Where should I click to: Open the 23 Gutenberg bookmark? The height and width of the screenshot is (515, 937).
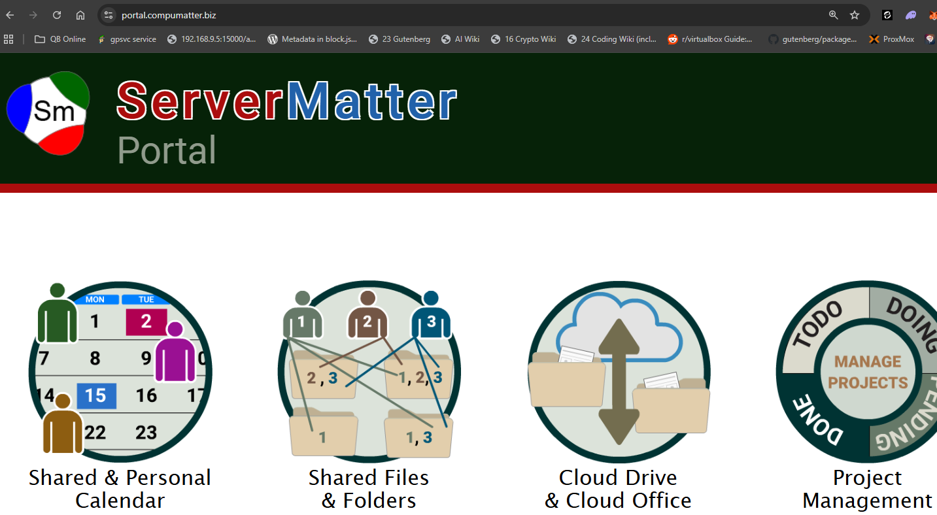pos(400,39)
